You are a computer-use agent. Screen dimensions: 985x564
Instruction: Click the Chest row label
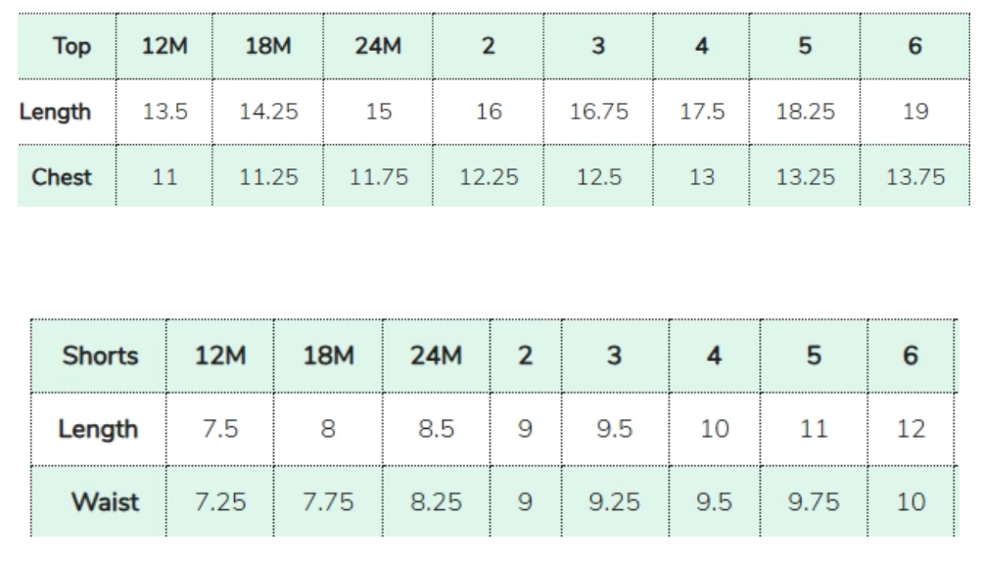(x=62, y=177)
